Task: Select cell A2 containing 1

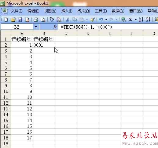Action: 22,45
